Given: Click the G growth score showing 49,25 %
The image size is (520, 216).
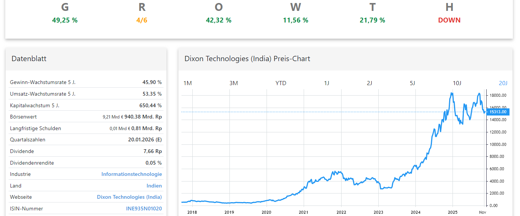Looking at the screenshot, I should 64,20.
